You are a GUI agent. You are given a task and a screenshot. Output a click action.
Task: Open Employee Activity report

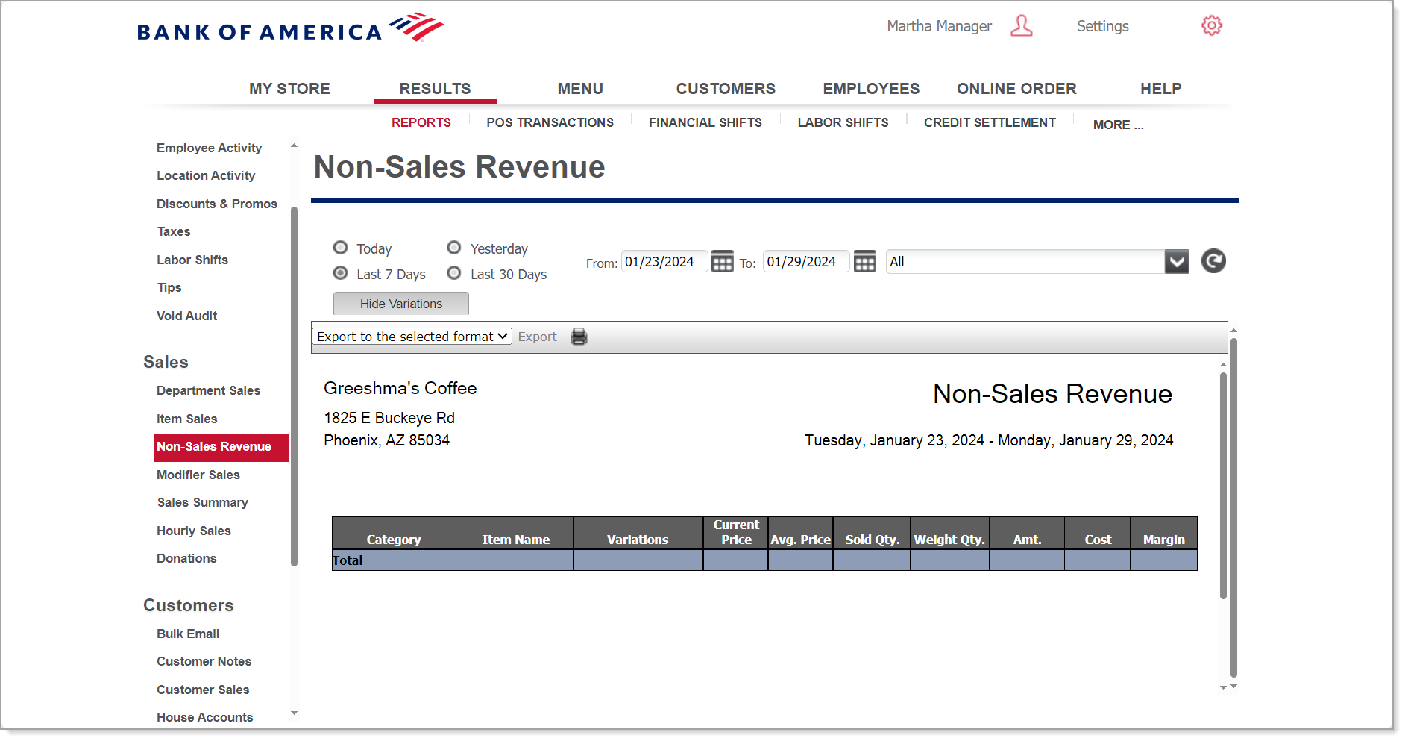[x=210, y=148]
